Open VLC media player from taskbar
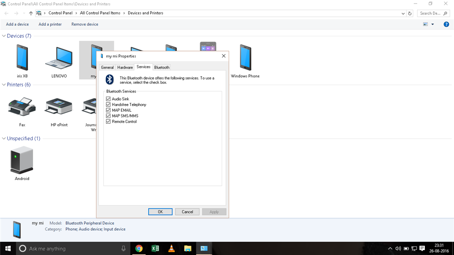The height and width of the screenshot is (255, 454). (x=172, y=248)
